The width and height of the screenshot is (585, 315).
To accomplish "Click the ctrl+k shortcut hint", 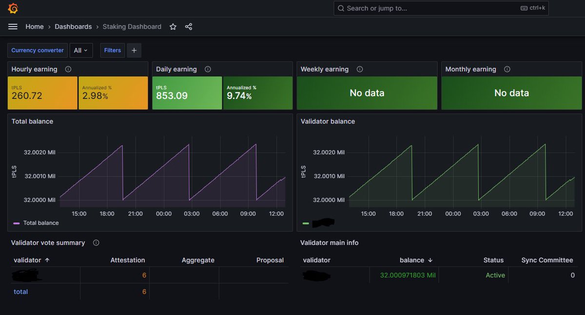I will point(533,8).
